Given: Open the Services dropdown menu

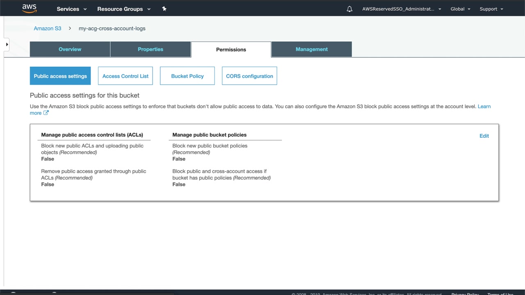Looking at the screenshot, I should click(72, 9).
